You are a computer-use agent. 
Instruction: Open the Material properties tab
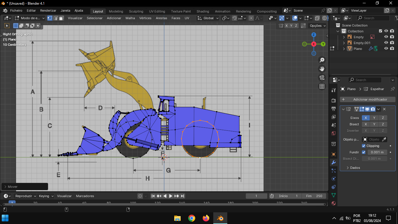coord(334,203)
